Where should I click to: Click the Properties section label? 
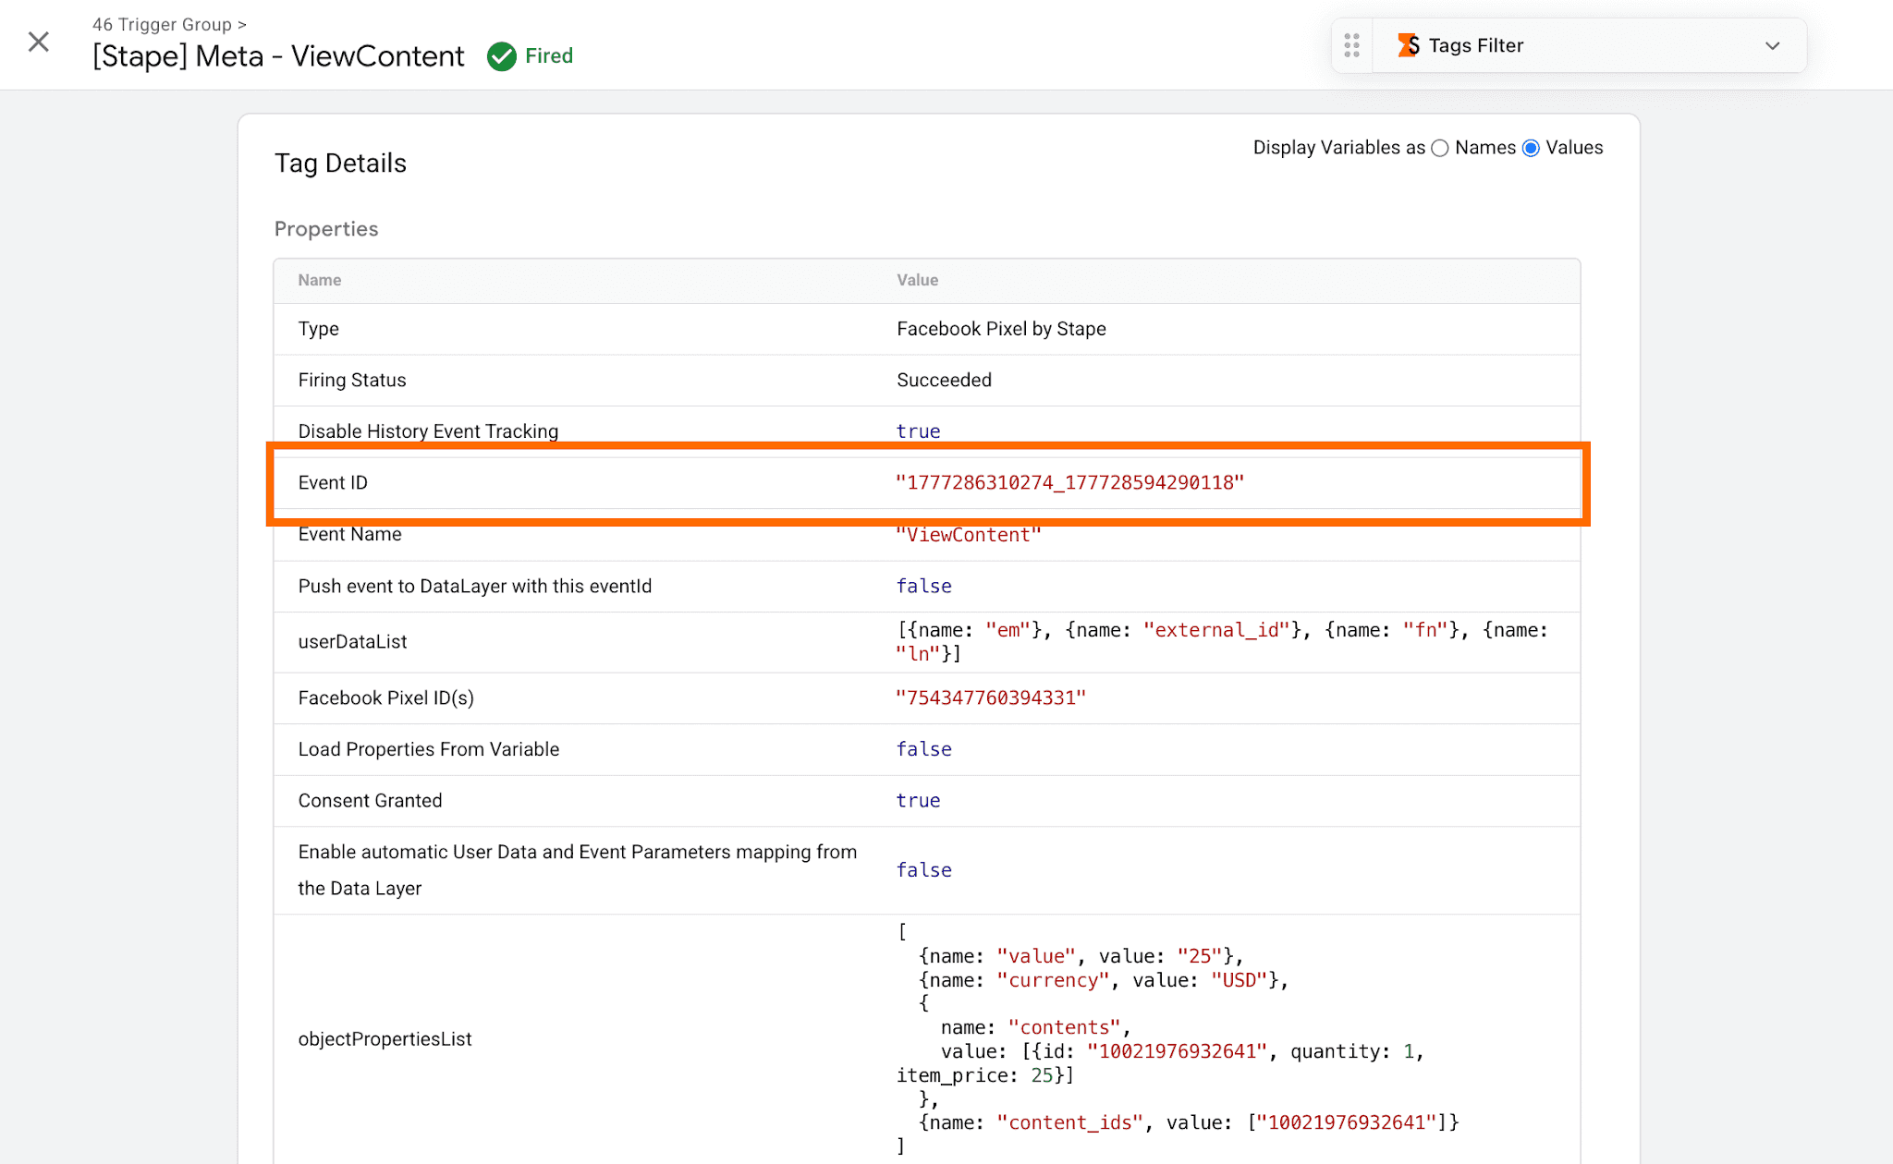[x=326, y=229]
